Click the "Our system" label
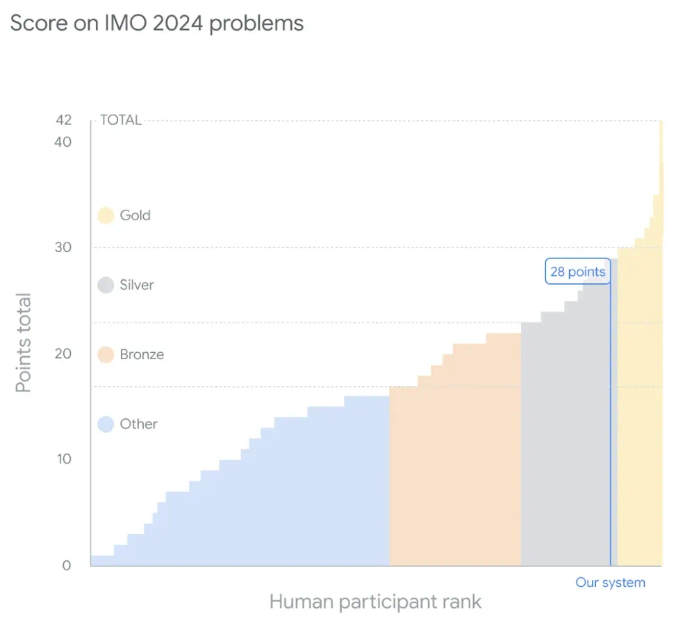Screen dimensions: 676x621 coord(610,583)
